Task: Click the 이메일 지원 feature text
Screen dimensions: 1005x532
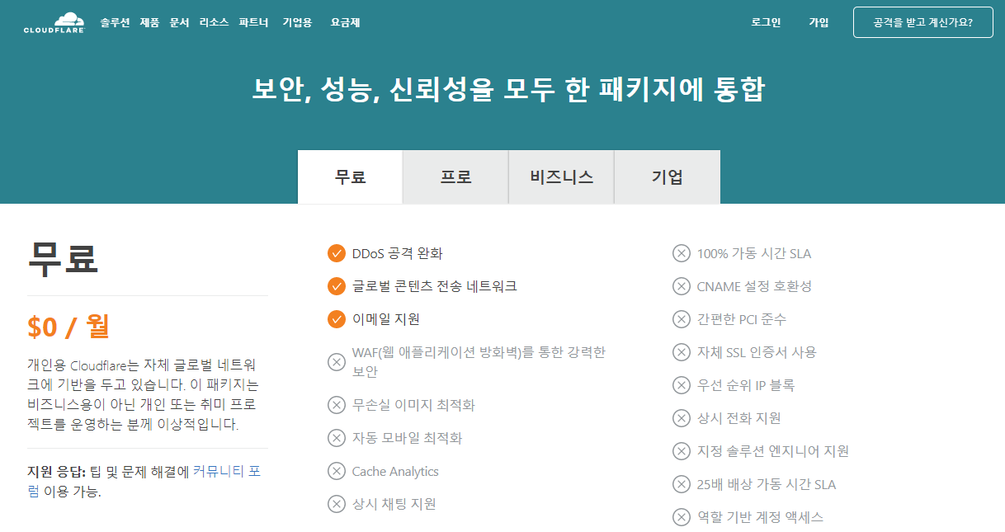Action: (386, 319)
